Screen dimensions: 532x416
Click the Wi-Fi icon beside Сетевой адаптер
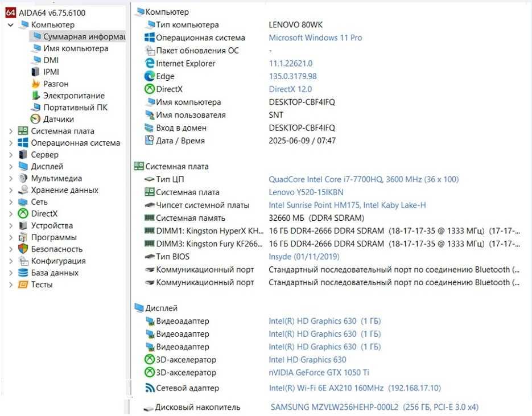(150, 388)
